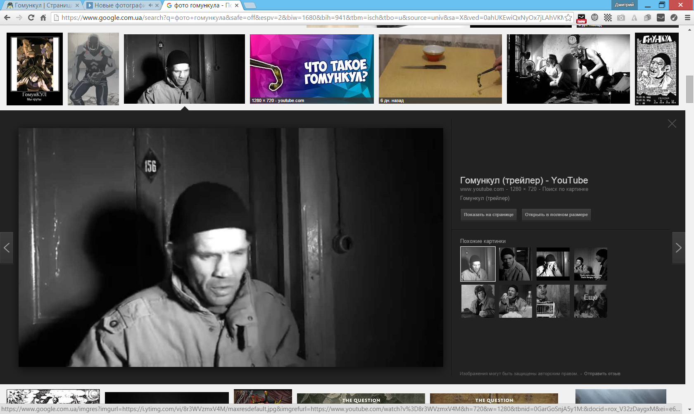Open the bowl and knife table thumbnail
The image size is (694, 414).
pyautogui.click(x=440, y=69)
